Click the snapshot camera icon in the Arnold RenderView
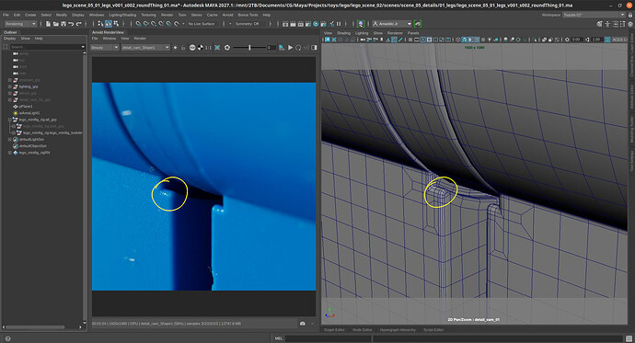 [303, 324]
